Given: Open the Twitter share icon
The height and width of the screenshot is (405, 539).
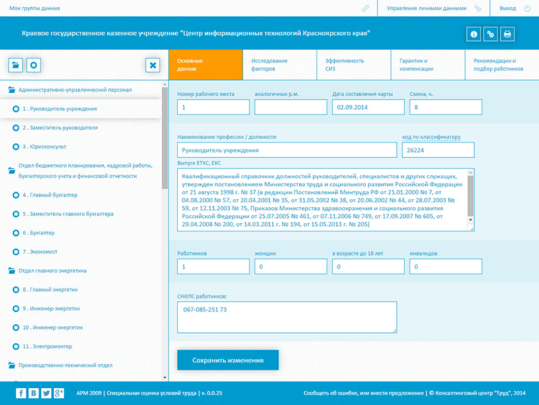Looking at the screenshot, I should point(46,393).
